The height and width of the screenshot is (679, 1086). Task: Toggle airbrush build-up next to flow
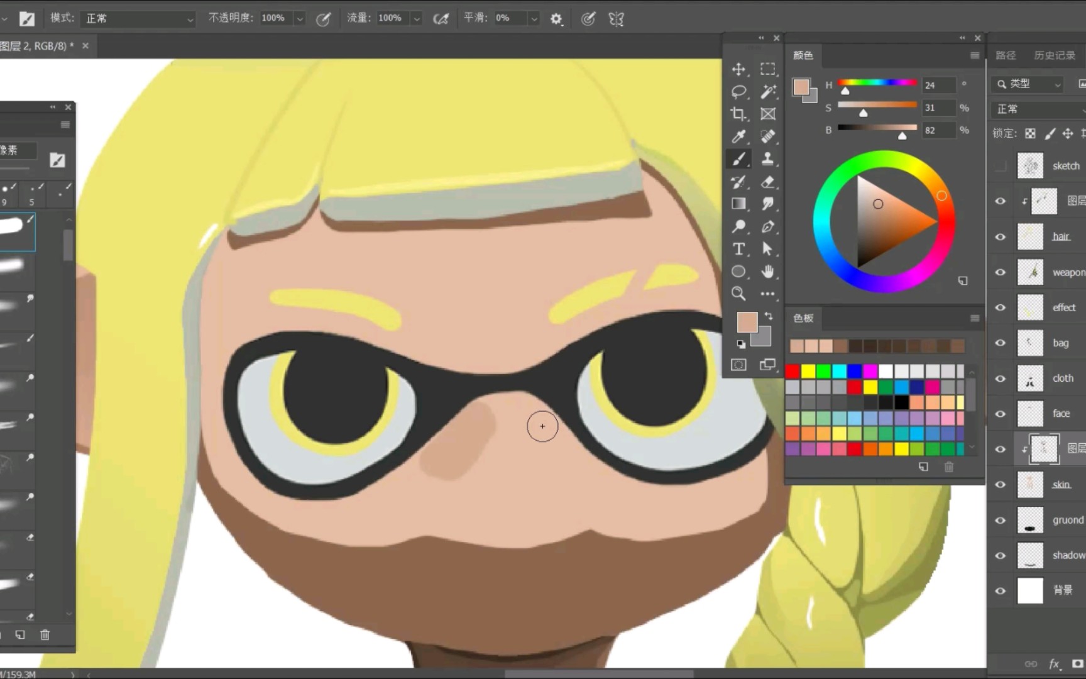(441, 19)
